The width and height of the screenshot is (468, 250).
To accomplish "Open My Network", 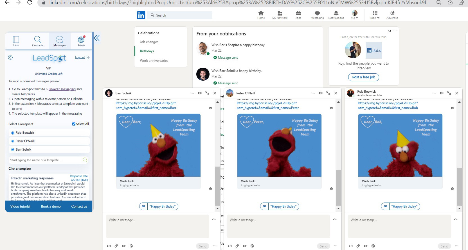I will (280, 15).
